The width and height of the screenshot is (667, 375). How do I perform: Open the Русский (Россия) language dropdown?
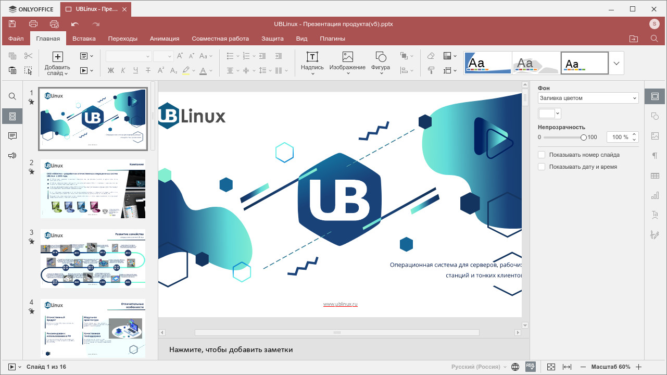tap(479, 367)
